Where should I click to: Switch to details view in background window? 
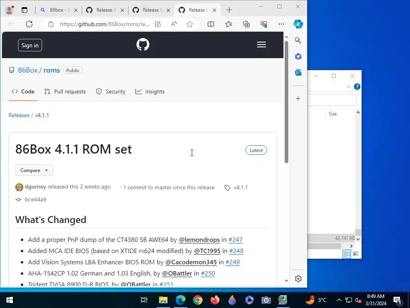pos(347,253)
